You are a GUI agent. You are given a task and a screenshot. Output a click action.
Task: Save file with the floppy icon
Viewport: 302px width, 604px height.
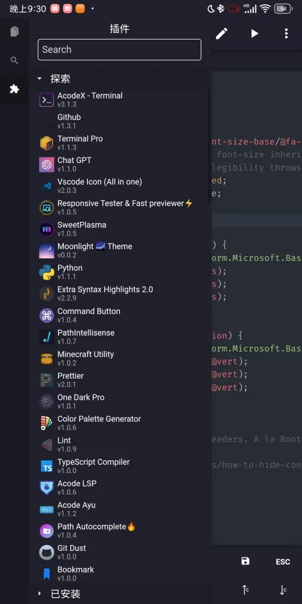pos(245,561)
